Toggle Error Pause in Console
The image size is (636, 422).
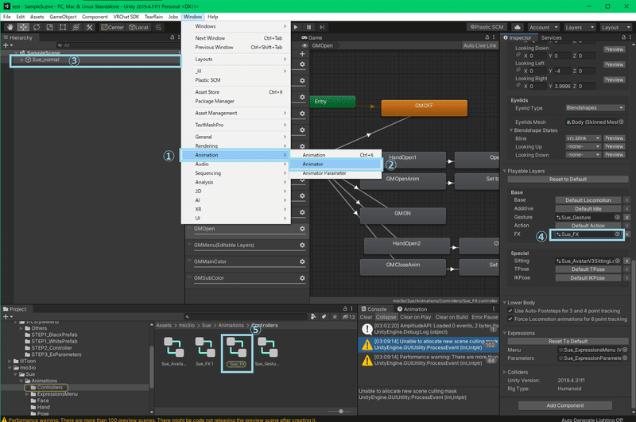point(485,317)
